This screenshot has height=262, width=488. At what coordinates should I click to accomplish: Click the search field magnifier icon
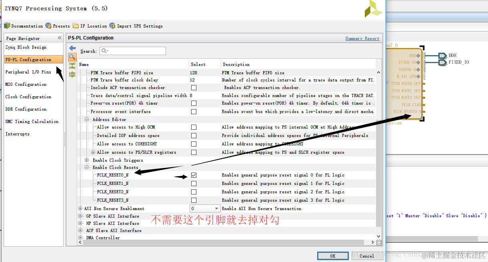[x=104, y=51]
